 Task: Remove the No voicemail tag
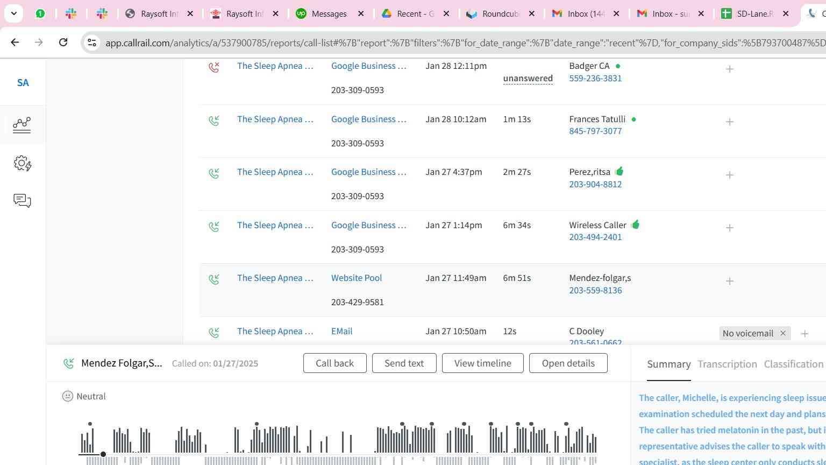[x=783, y=333]
